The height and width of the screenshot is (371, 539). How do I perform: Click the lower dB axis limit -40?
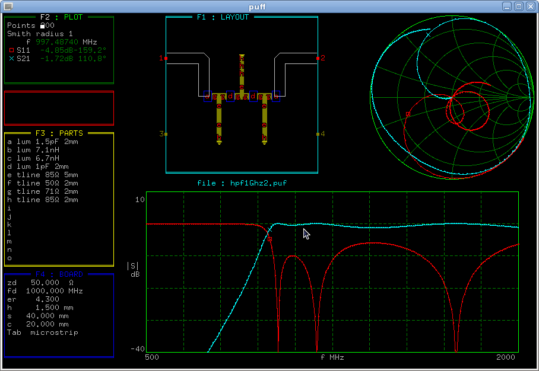point(138,348)
